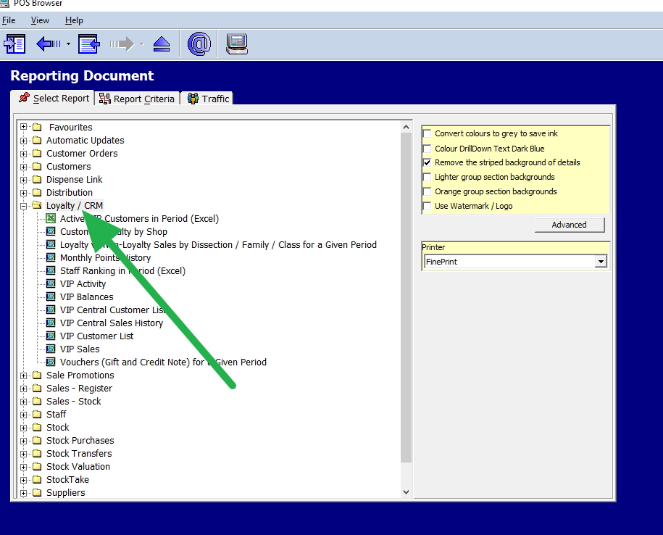Click the VIP Activity report icon
This screenshot has width=663, height=535.
coord(51,283)
